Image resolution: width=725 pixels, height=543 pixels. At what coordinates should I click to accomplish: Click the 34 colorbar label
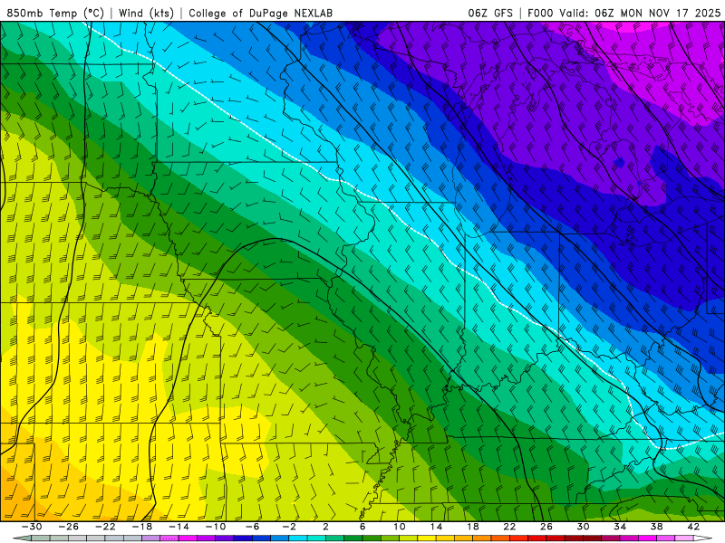pyautogui.click(x=620, y=527)
